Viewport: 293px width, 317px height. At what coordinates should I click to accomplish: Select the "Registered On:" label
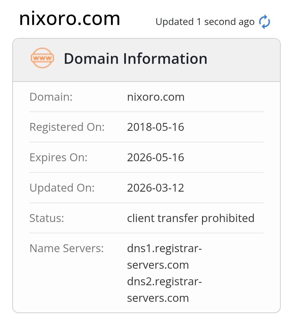(x=67, y=127)
